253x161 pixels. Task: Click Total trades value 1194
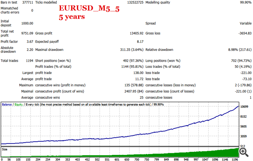pyautogui.click(x=30, y=61)
